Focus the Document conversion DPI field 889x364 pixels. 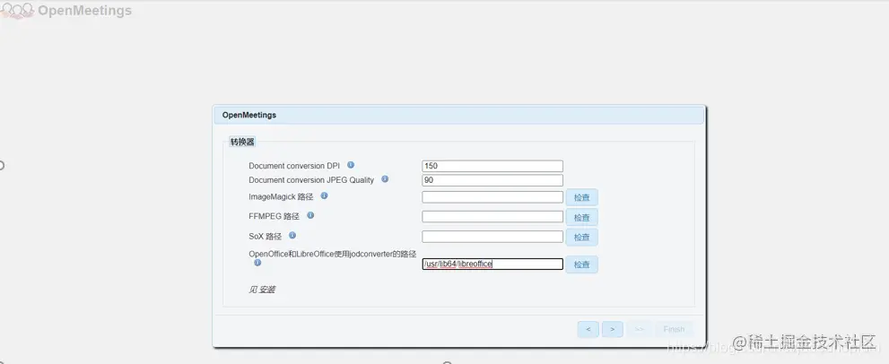[492, 166]
